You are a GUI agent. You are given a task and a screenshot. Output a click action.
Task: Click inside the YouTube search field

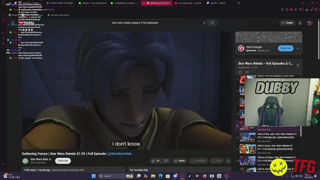156,23
